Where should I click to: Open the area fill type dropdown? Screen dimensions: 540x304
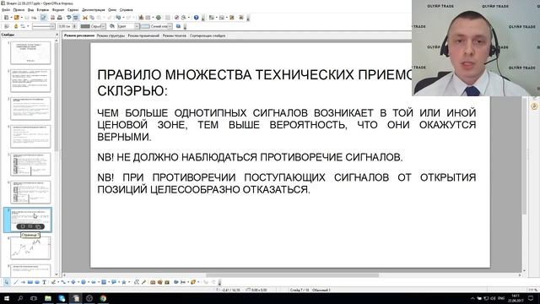(137, 26)
